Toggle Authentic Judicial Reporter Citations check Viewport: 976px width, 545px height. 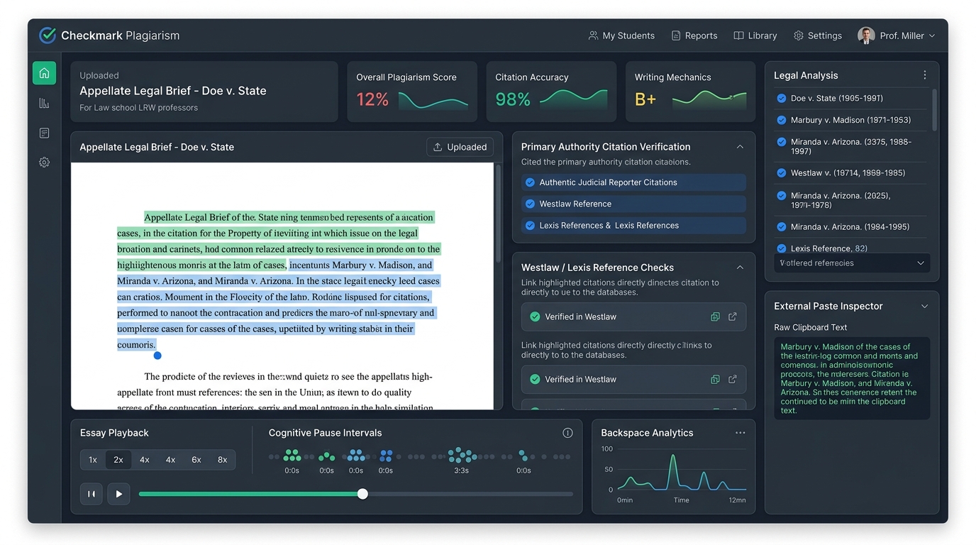[530, 182]
